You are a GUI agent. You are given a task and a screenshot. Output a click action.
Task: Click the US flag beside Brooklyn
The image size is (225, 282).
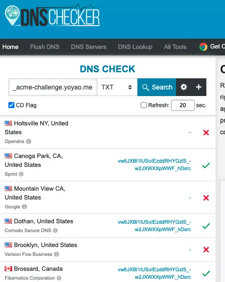pyautogui.click(x=8, y=245)
